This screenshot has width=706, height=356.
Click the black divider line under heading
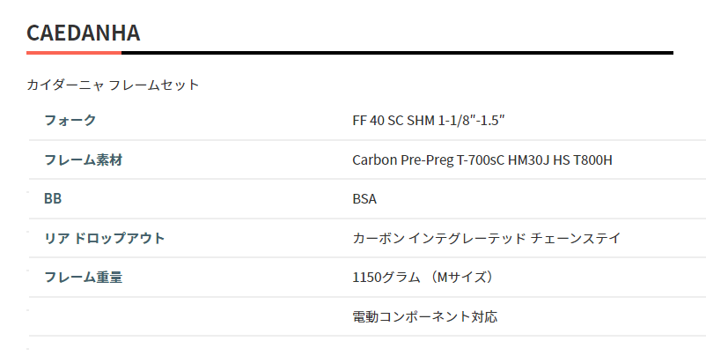click(x=397, y=53)
